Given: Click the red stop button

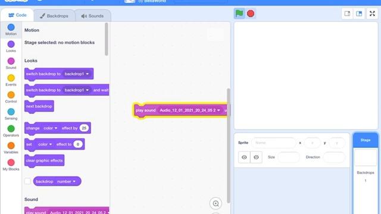Looking at the screenshot, I should point(251,14).
